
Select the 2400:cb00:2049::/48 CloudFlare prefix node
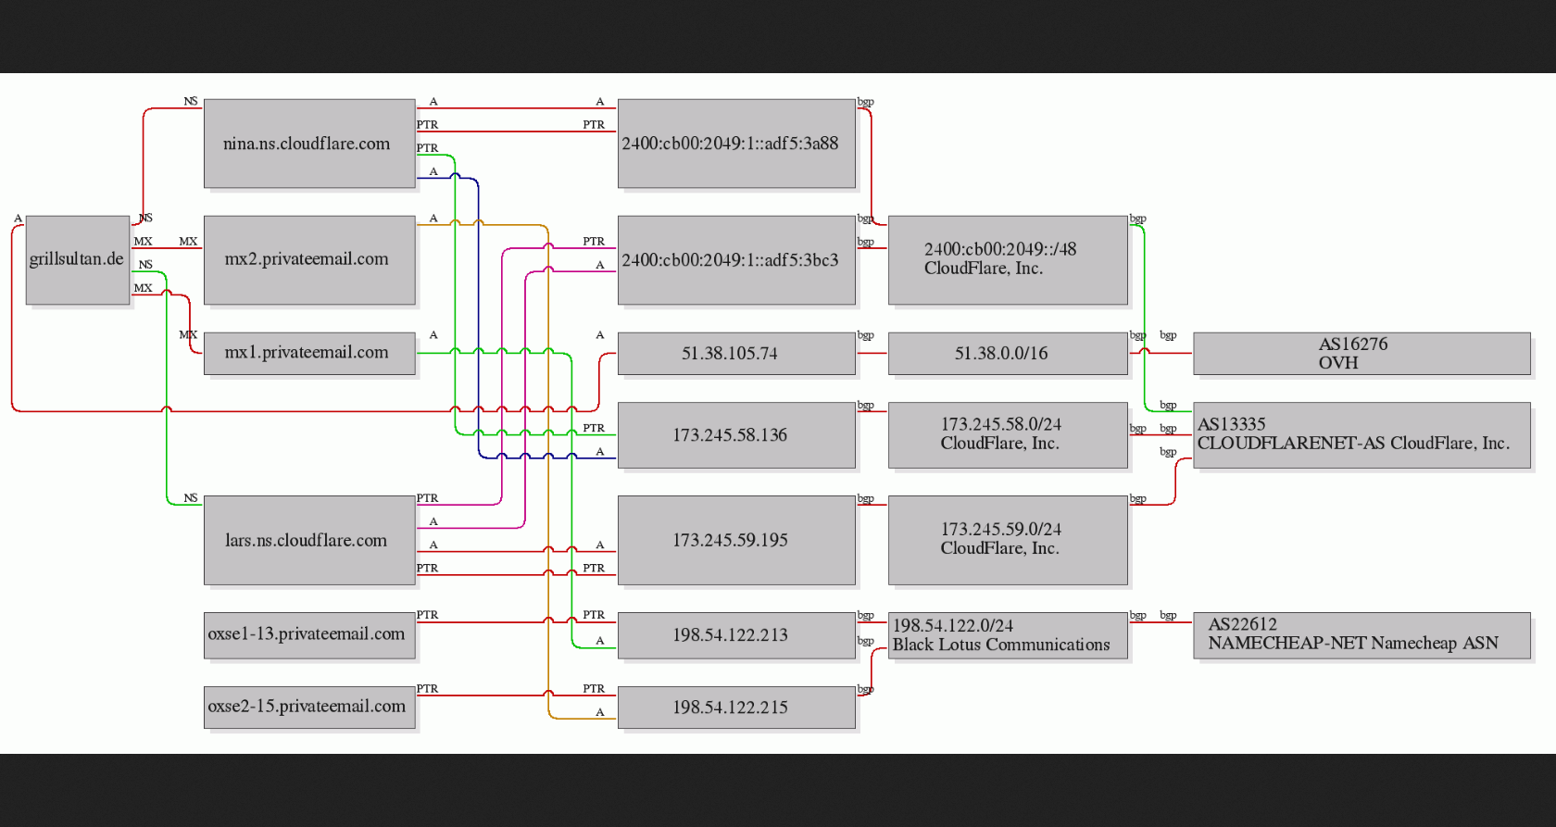tap(1008, 260)
